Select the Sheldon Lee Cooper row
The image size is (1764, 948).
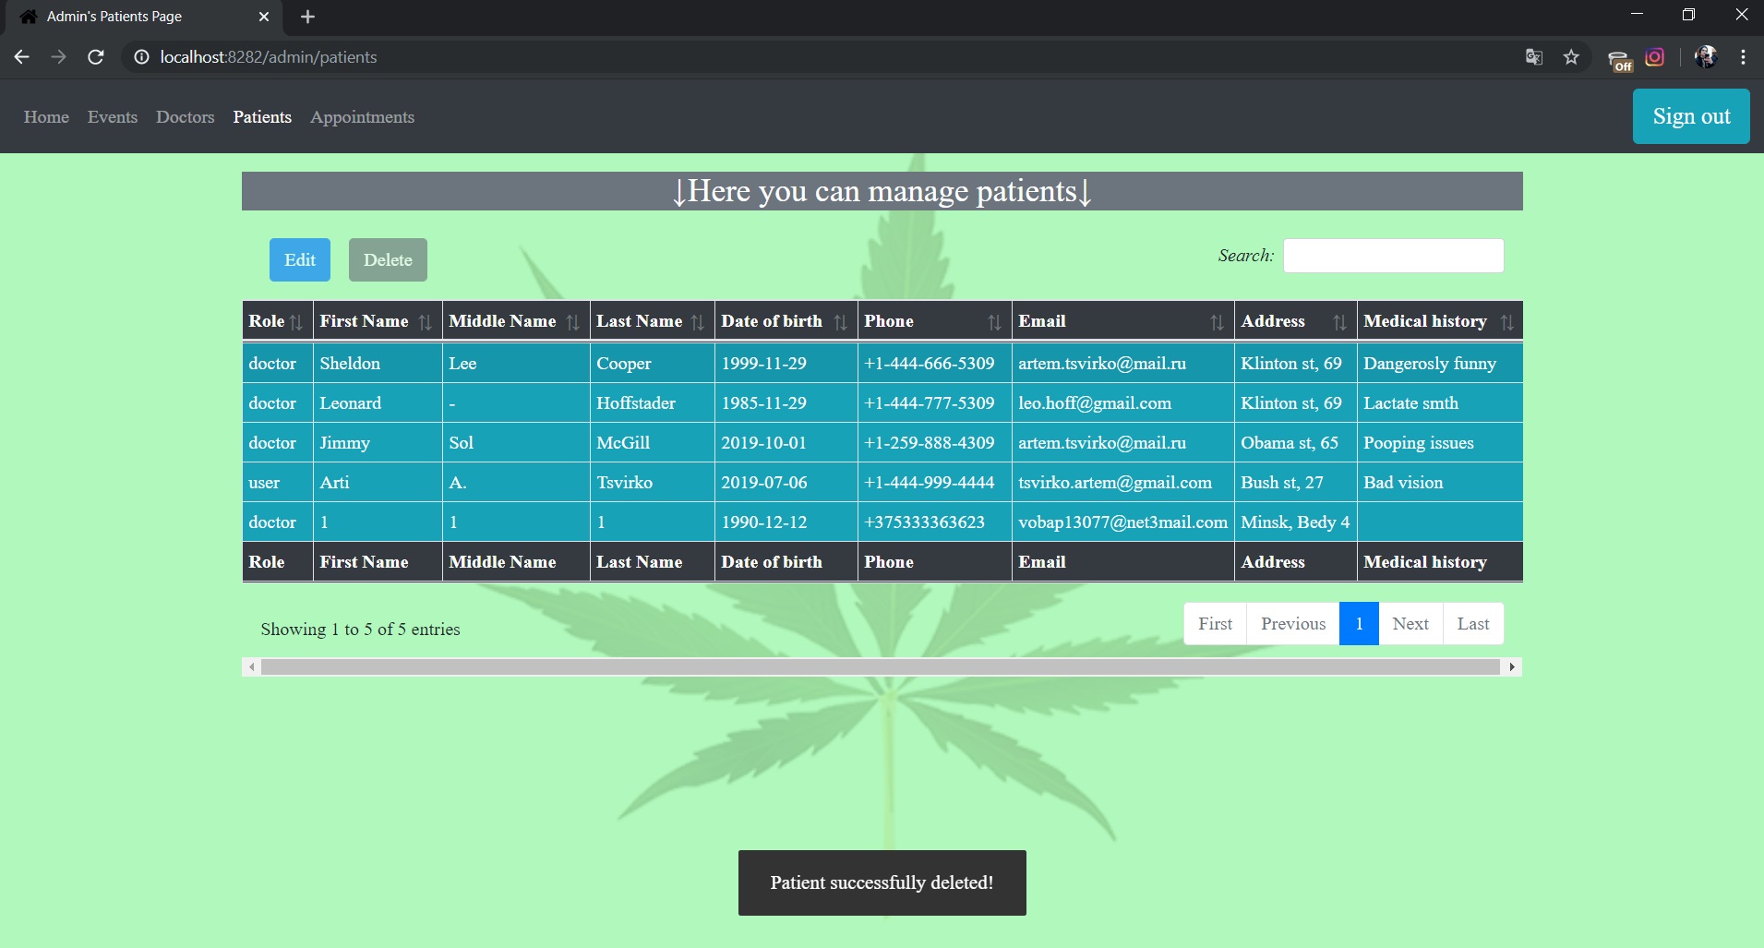882,364
